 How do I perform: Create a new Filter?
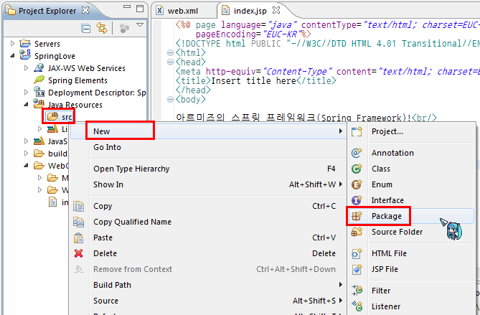[411, 291]
